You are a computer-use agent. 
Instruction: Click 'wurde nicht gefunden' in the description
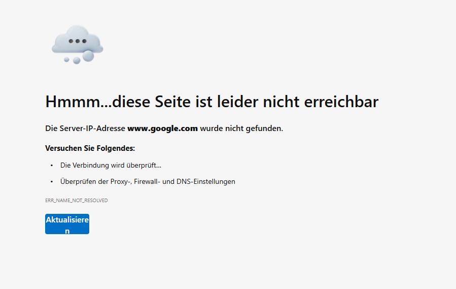point(241,129)
